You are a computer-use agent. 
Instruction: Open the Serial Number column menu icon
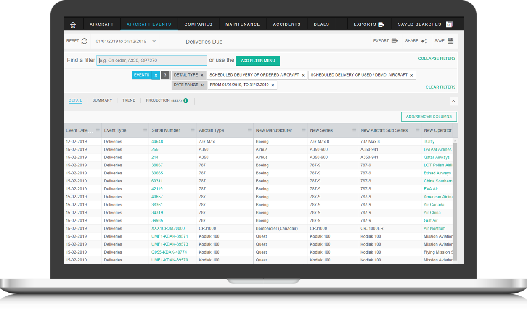coord(193,130)
